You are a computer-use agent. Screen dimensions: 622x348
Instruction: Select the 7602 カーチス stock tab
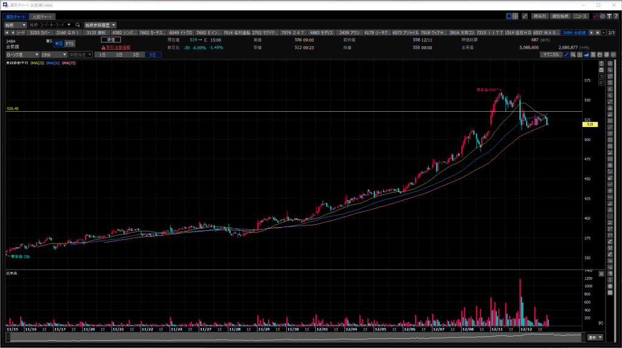(x=151, y=33)
